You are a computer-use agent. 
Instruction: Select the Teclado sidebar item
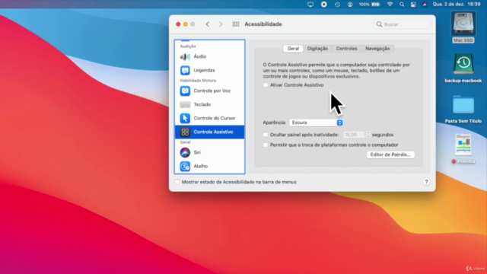click(x=209, y=104)
